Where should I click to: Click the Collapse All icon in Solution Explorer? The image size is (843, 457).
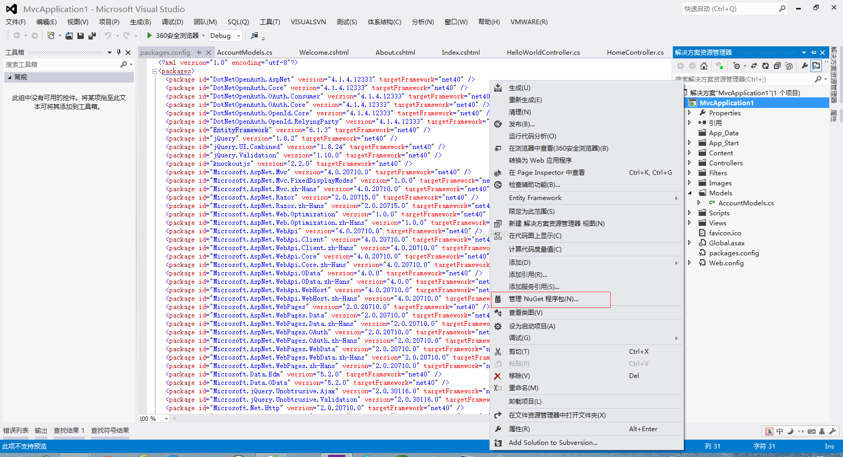pos(777,66)
